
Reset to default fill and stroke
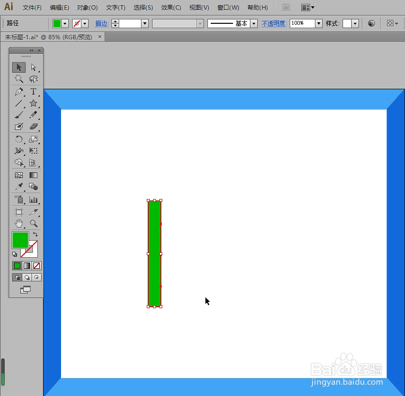coord(15,254)
